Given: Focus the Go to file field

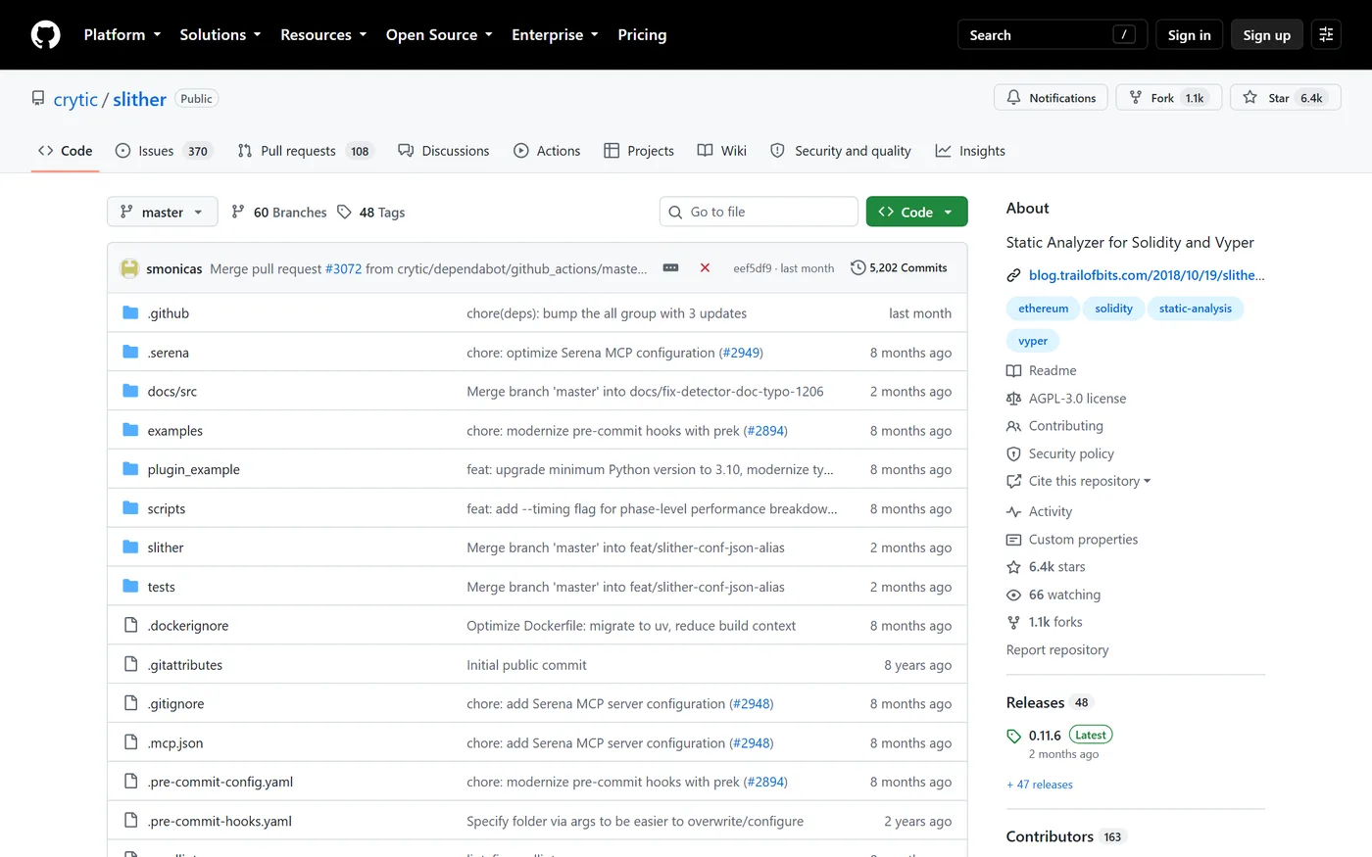Looking at the screenshot, I should pos(759,212).
